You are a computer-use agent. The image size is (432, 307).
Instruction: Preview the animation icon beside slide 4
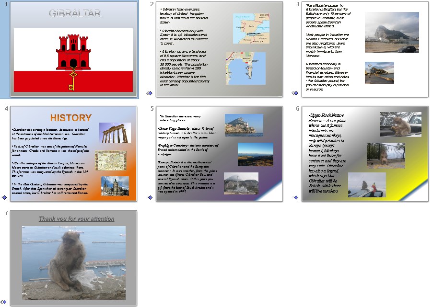pos(3,197)
